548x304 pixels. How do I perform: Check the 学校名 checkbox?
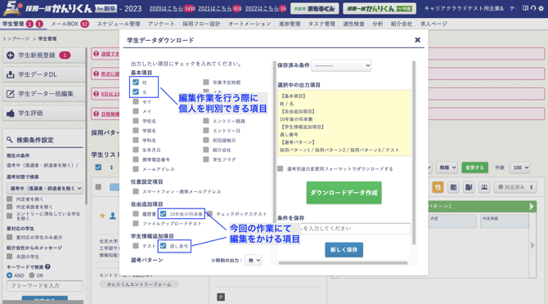coord(136,121)
